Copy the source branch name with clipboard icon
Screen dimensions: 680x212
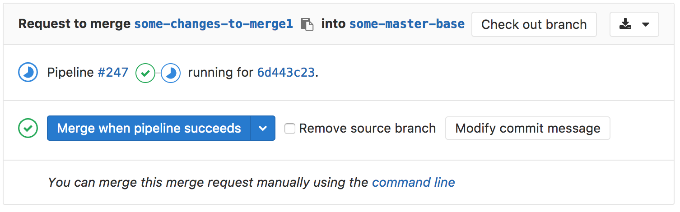(307, 24)
